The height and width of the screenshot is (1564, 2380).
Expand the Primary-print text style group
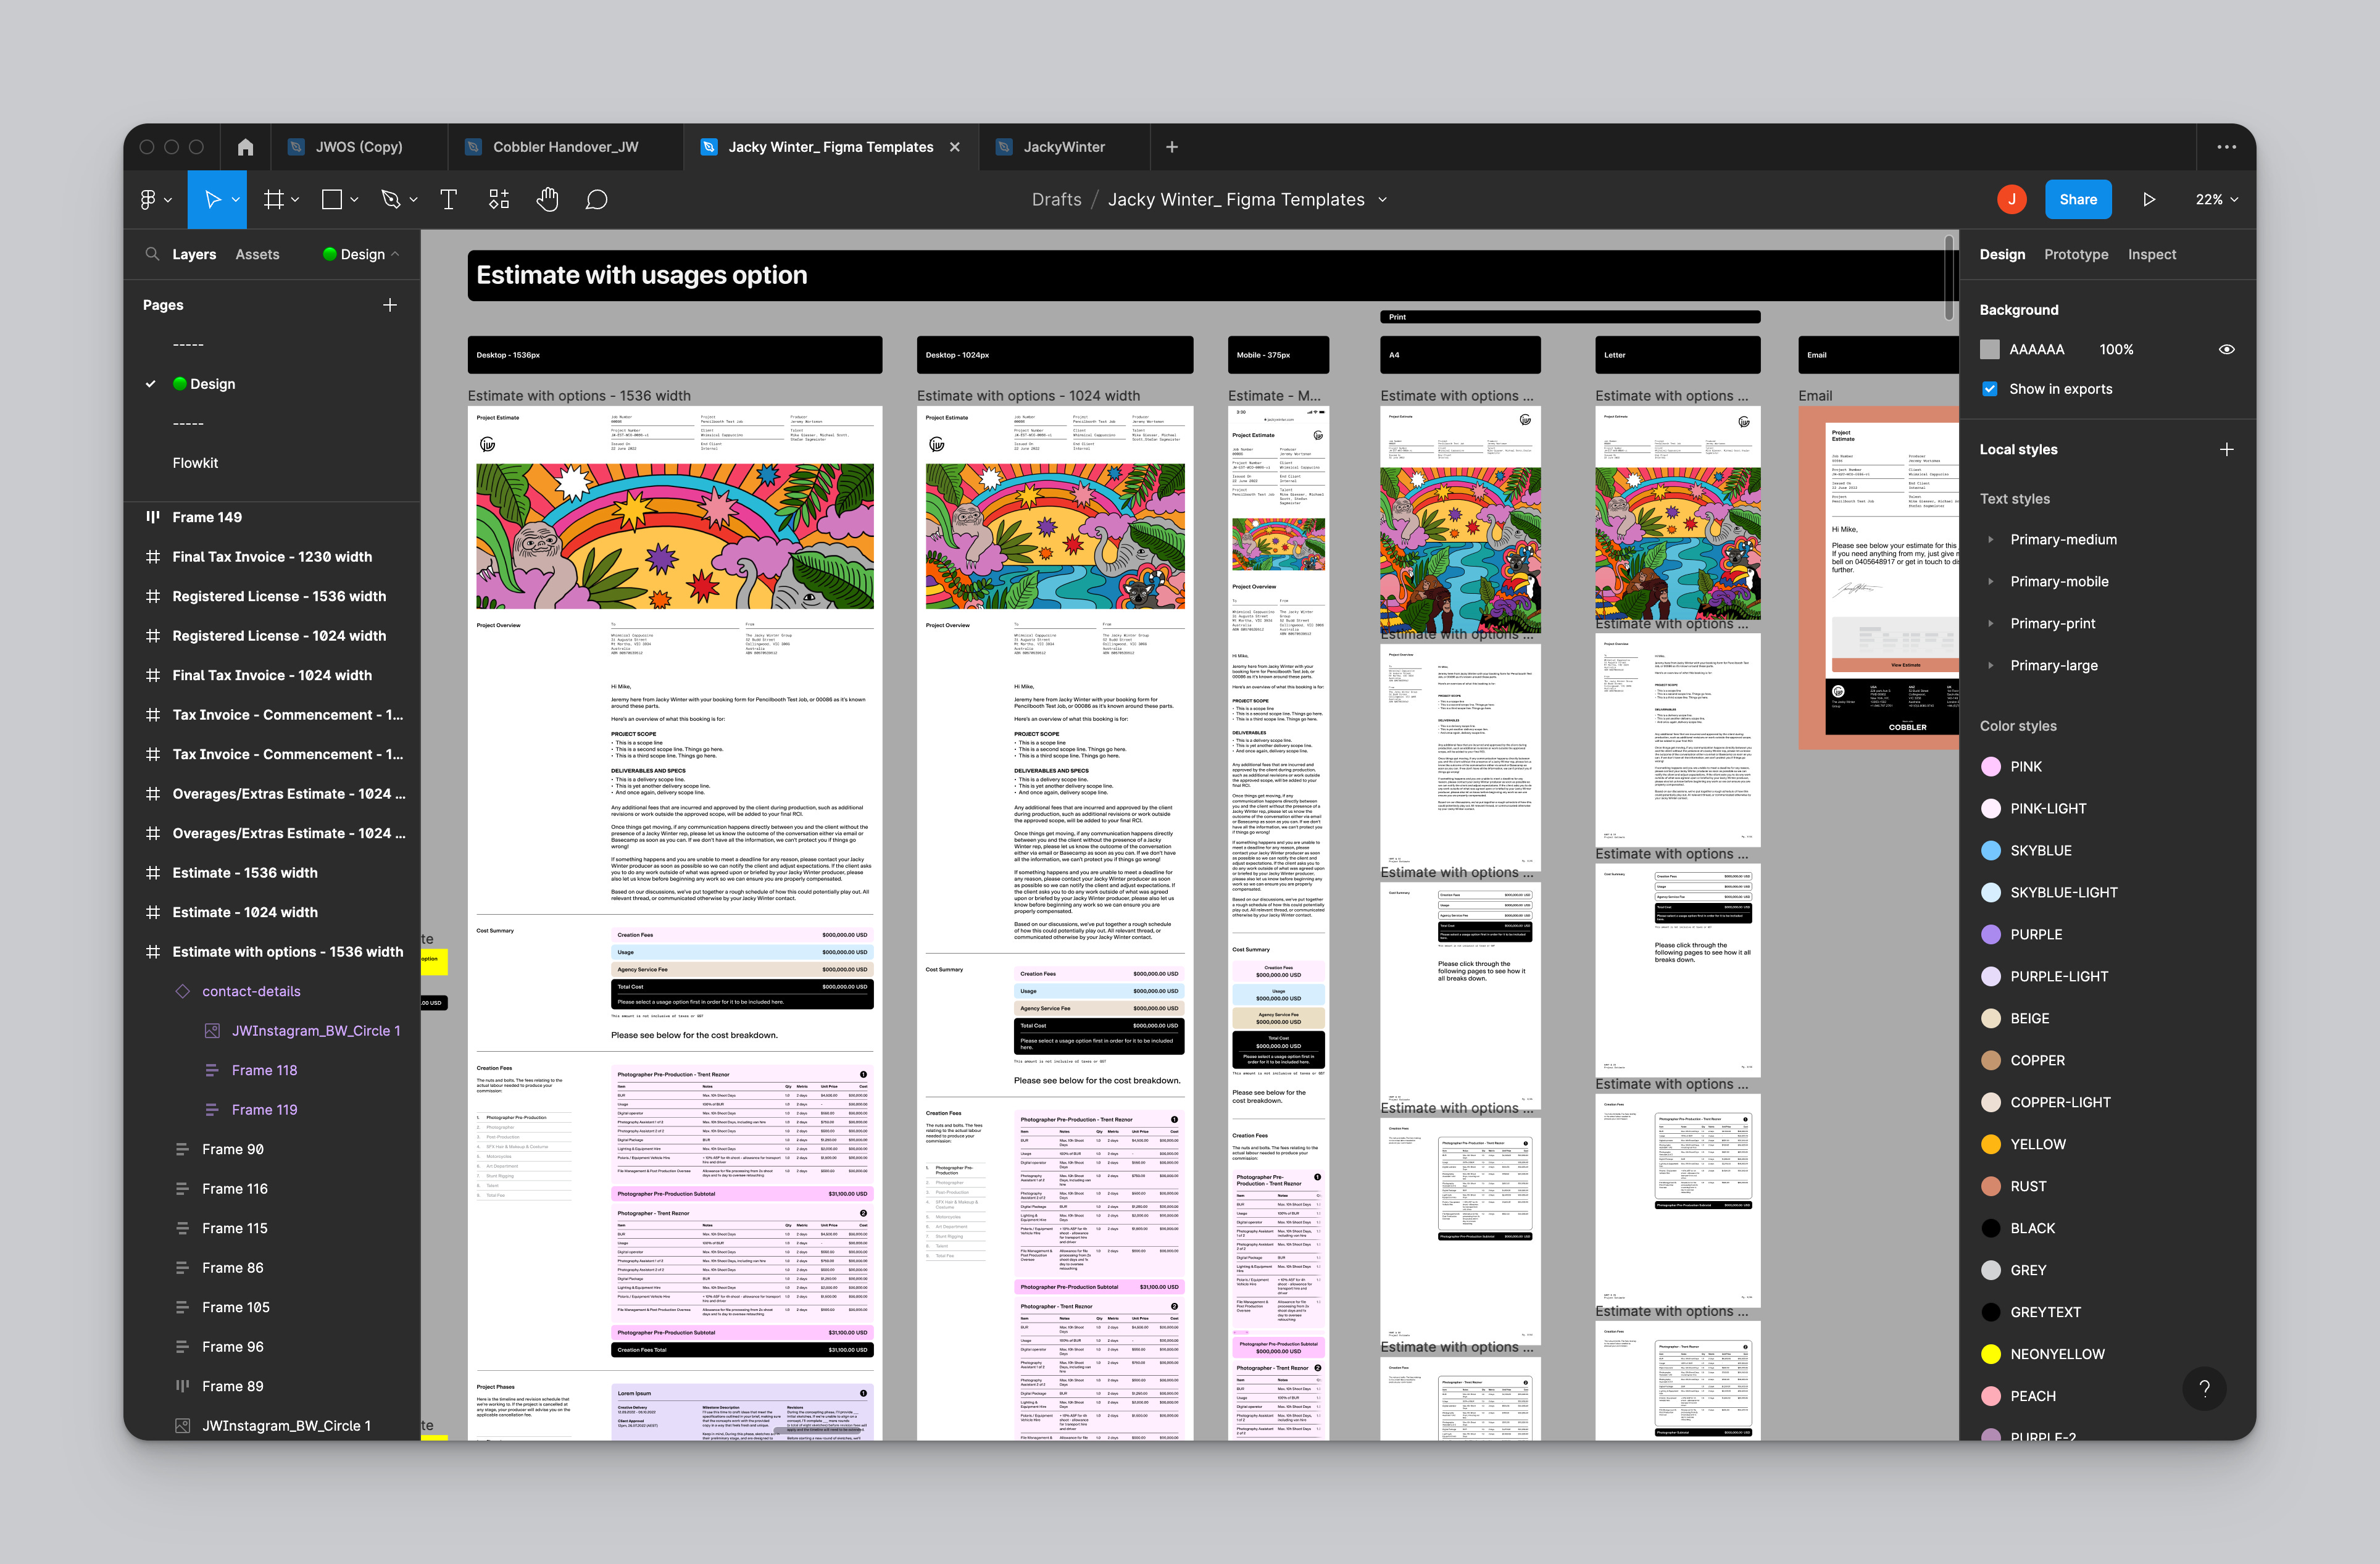(1991, 623)
